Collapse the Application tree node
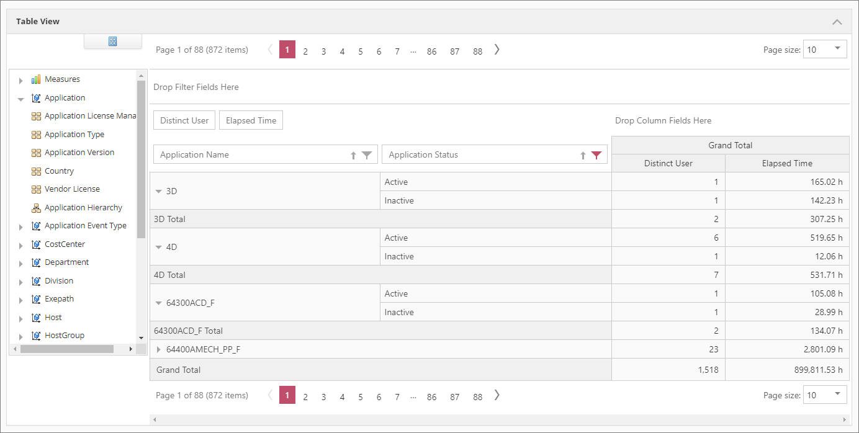This screenshot has width=859, height=433. click(x=21, y=99)
